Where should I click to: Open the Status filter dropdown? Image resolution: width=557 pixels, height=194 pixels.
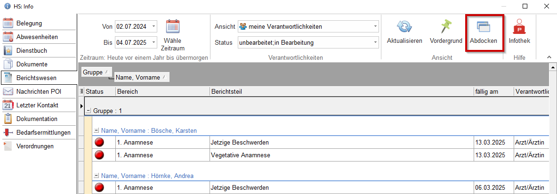[375, 42]
